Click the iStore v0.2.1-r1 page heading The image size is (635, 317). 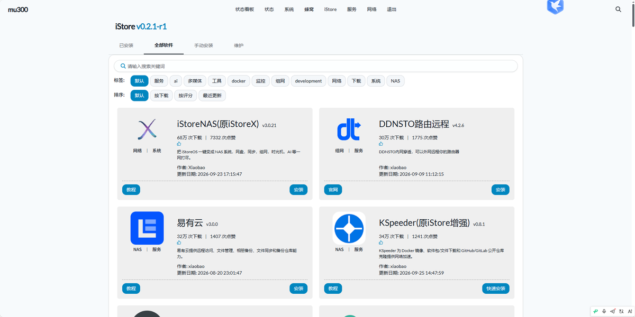click(x=141, y=26)
